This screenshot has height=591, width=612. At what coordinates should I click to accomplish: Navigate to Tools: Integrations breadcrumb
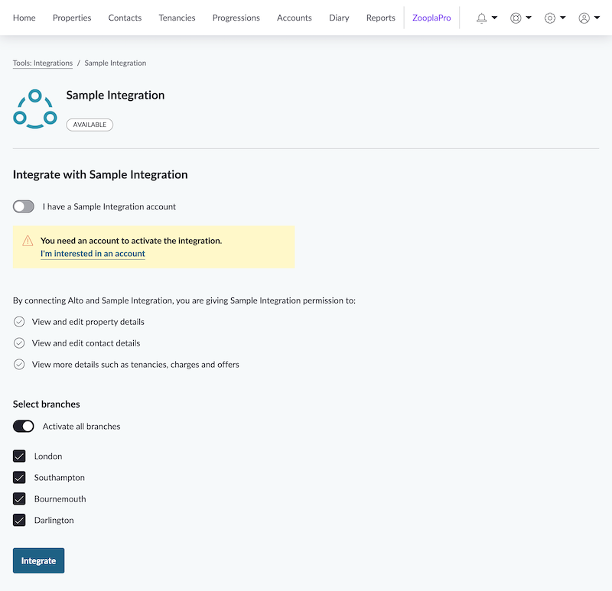[x=43, y=63]
